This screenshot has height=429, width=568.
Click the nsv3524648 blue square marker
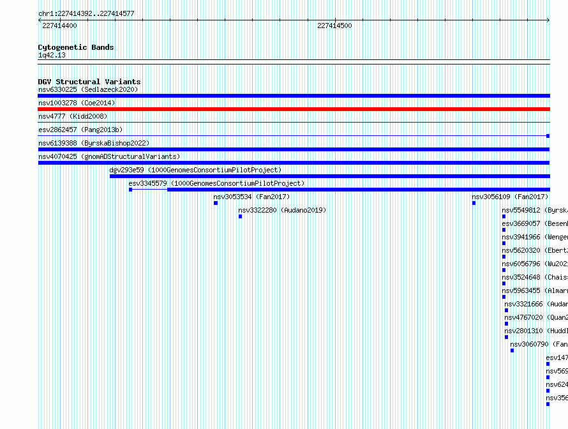tap(504, 283)
